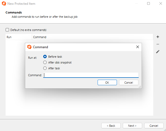Click the pencil edit command icon
This screenshot has height=131, width=166.
tap(158, 52)
